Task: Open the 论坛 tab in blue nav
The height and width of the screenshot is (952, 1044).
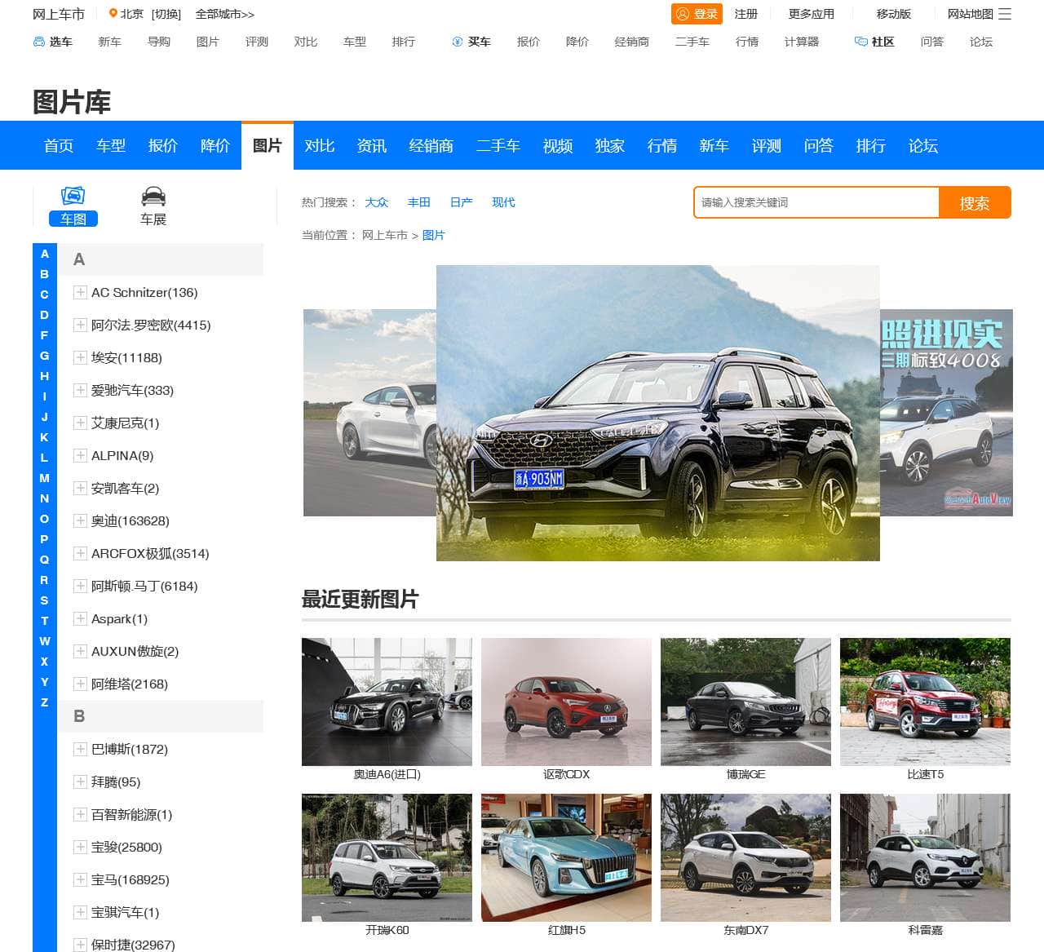Action: [923, 145]
